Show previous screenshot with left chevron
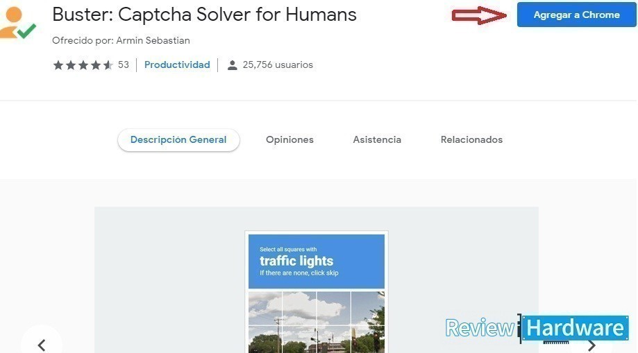The height and width of the screenshot is (353, 638). click(42, 345)
